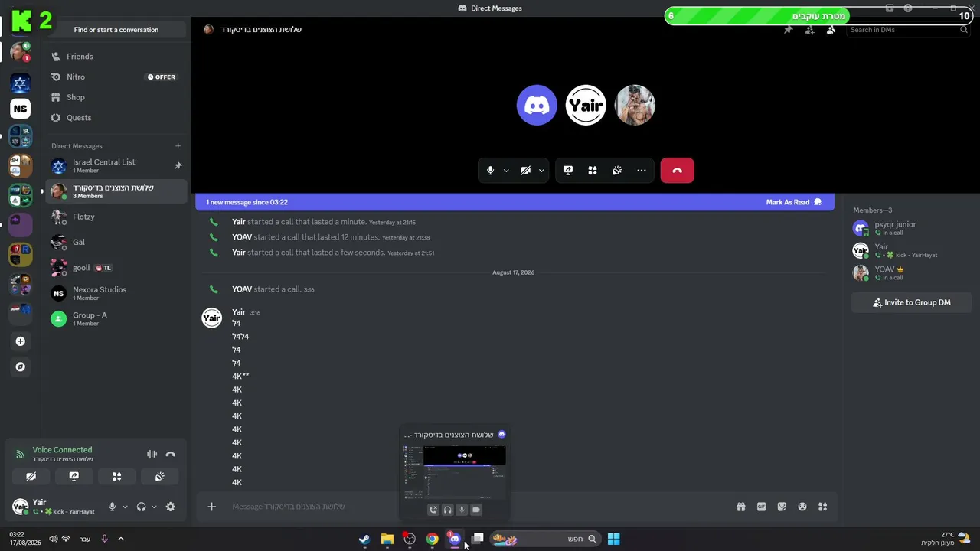Open the Nitro page
This screenshot has width=980, height=551.
pos(115,77)
